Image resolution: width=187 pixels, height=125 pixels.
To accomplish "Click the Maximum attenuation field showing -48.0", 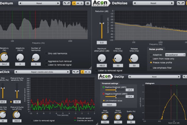I will coord(102,66).
